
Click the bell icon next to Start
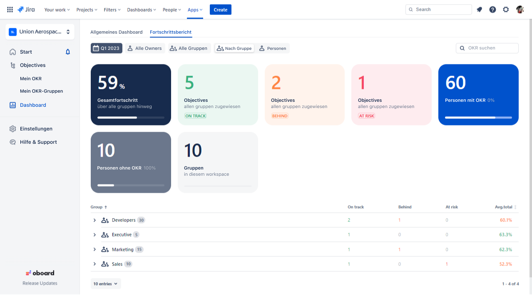pos(68,52)
